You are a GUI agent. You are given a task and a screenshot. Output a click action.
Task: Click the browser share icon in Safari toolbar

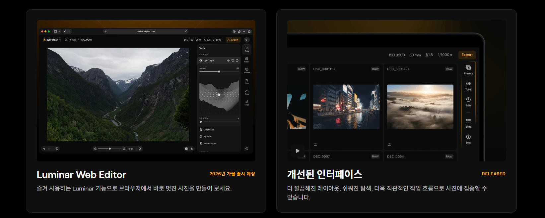point(239,31)
